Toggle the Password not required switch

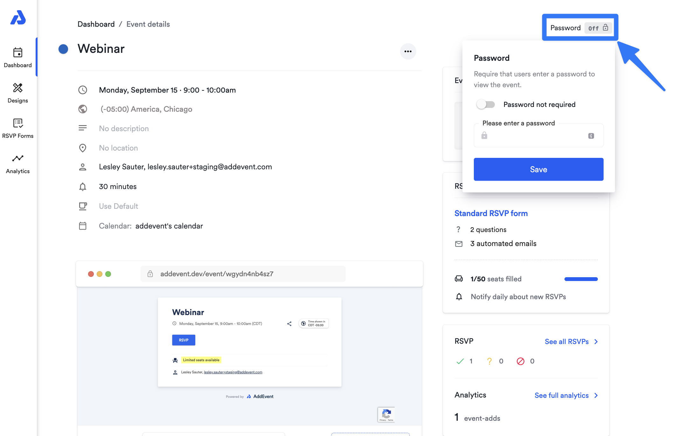pos(485,104)
